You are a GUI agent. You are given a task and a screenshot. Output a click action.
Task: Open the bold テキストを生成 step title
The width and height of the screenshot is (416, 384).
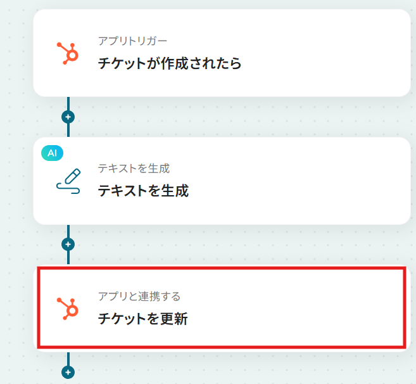[x=143, y=191]
